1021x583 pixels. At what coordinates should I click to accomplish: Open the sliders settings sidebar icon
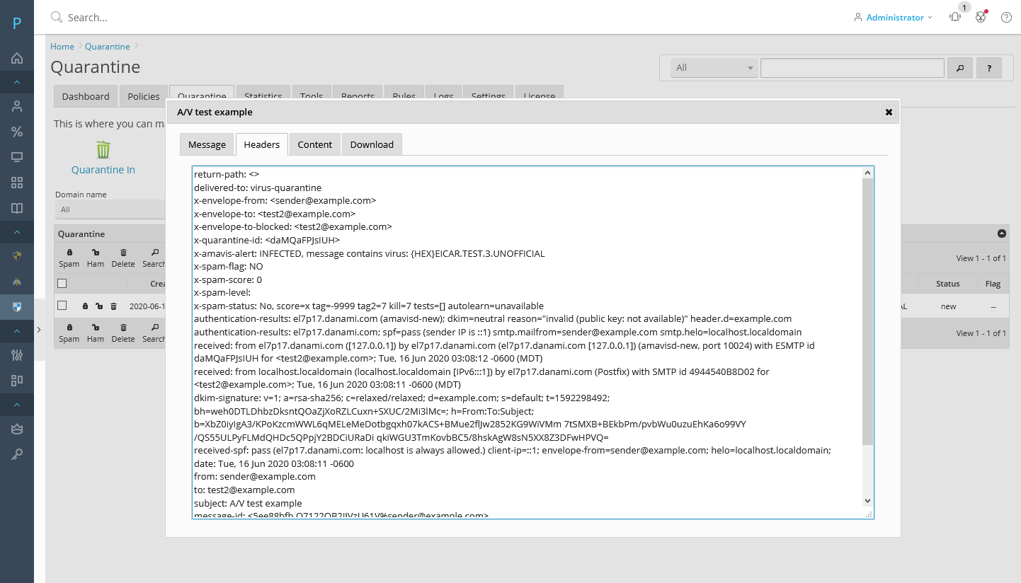coord(17,355)
